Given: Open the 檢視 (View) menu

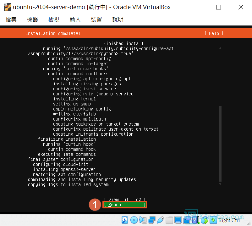Looking at the screenshot, I should [54, 20].
